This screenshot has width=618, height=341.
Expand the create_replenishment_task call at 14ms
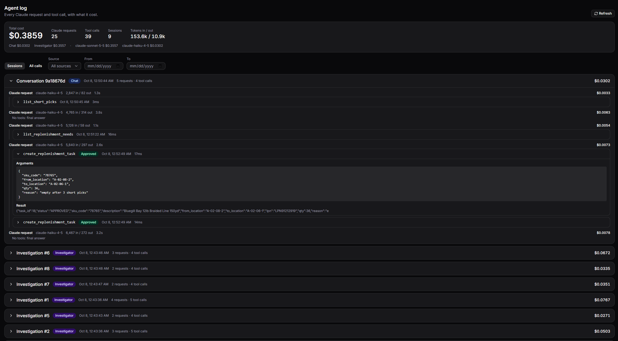point(18,222)
